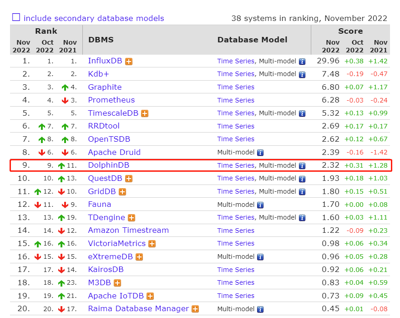Screen dimensions: 400x318
Task: Enable include secondary database models checkbox
Action: (x=16, y=17)
